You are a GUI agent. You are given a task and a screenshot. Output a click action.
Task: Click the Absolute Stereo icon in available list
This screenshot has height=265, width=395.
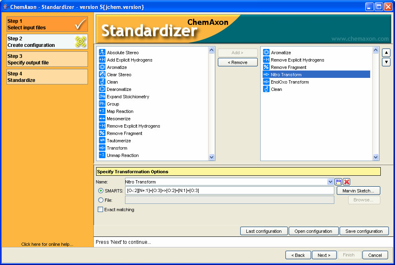point(102,52)
